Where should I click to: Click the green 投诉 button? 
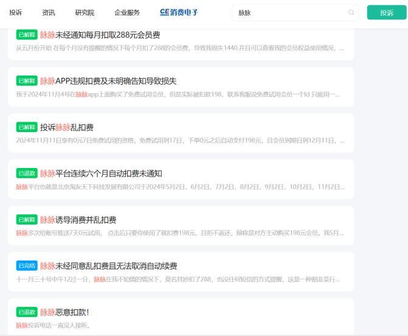(387, 13)
